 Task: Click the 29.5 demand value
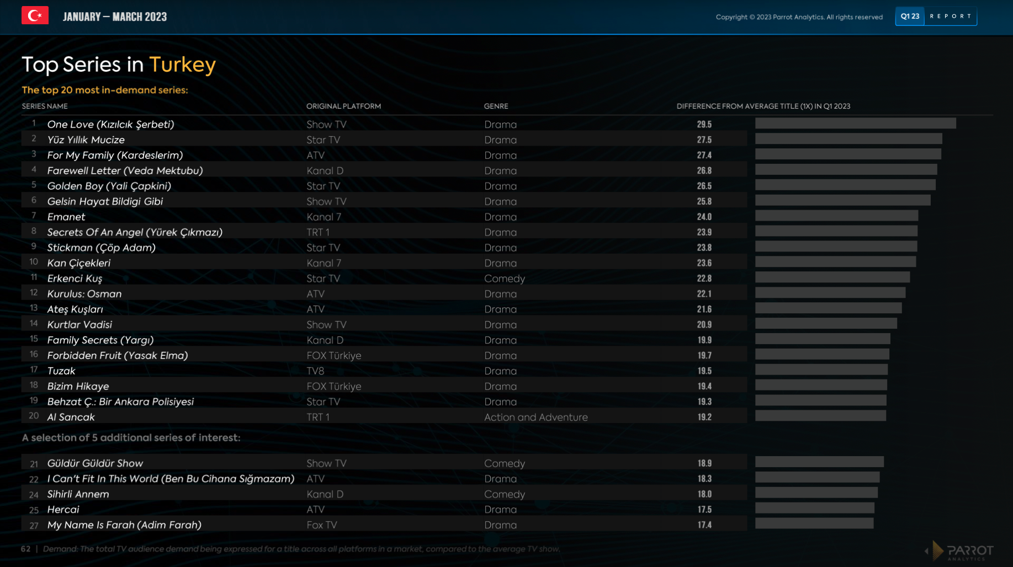(704, 125)
